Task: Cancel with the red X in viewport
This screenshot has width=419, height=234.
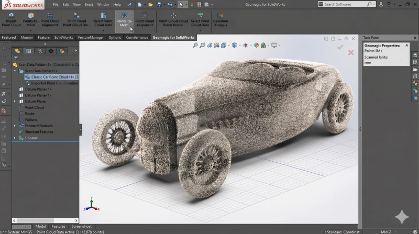Action: pyautogui.click(x=351, y=52)
